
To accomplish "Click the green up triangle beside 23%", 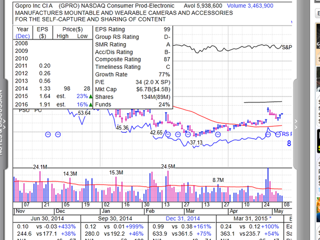I will pos(91,97).
